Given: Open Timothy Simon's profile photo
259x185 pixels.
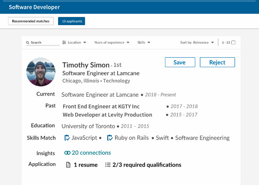Looking at the screenshot, I should coord(41,72).
